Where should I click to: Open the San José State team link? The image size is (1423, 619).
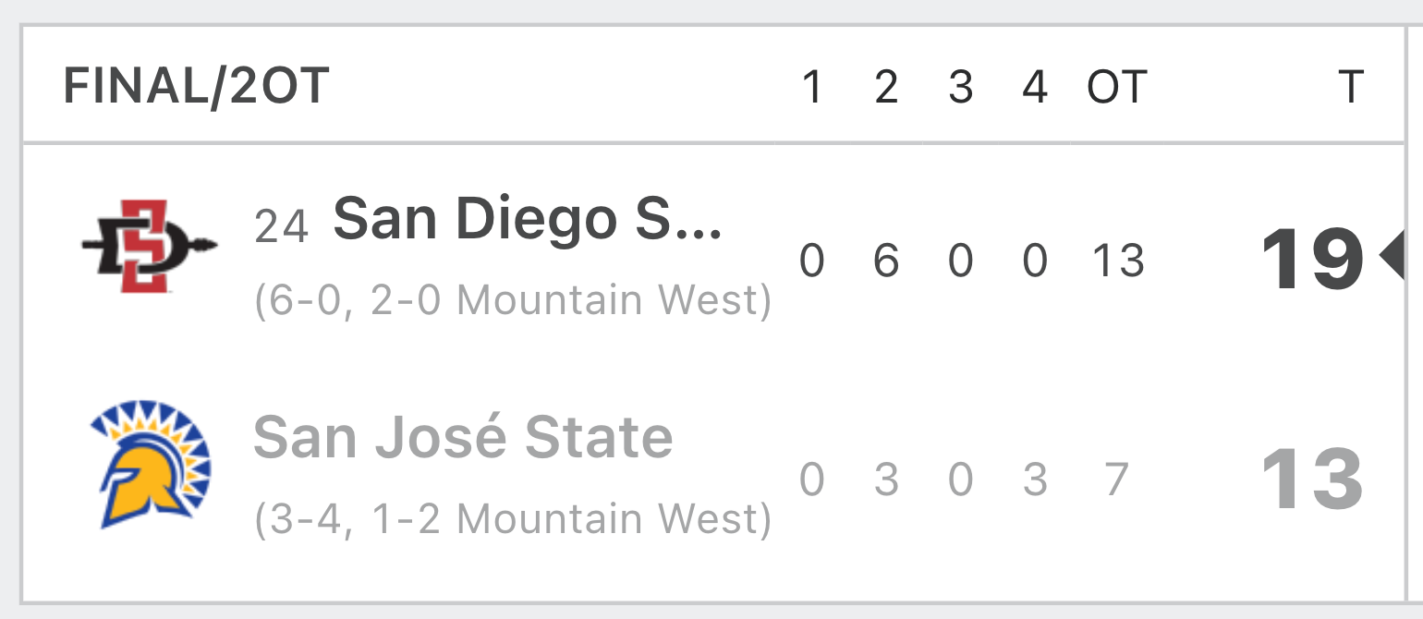(x=463, y=437)
